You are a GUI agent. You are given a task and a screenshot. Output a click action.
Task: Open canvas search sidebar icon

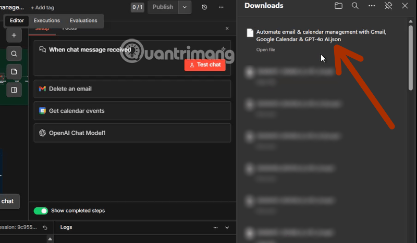click(x=14, y=54)
